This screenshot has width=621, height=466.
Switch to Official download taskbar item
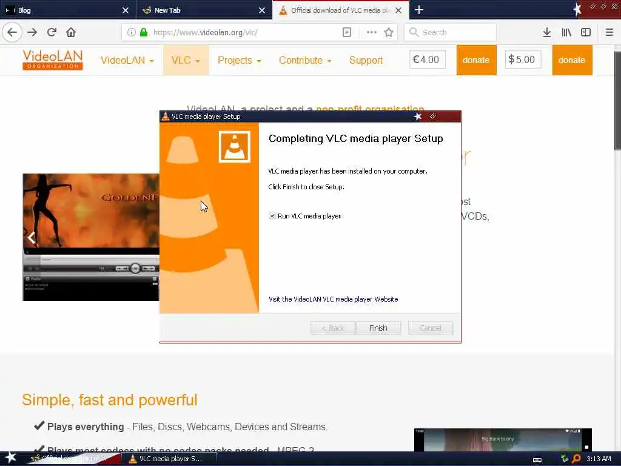click(x=73, y=459)
